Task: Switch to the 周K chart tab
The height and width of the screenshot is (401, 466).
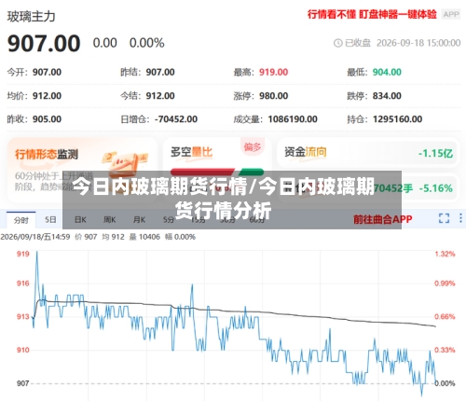Action: 109,220
